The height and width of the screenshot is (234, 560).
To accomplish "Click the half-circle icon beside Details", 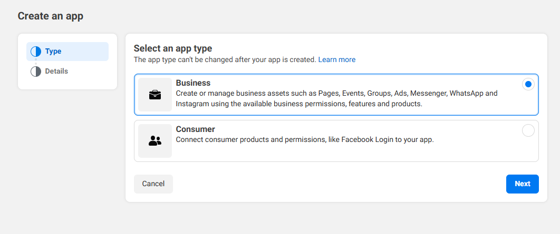I will (36, 72).
